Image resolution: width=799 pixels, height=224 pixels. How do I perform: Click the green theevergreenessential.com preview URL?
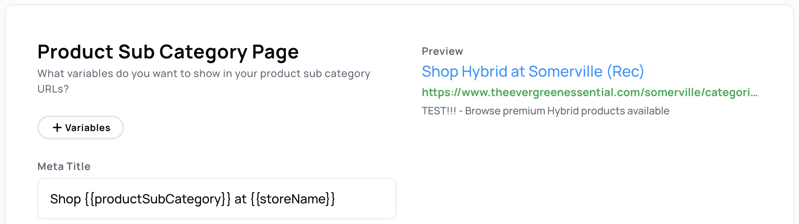tap(589, 93)
